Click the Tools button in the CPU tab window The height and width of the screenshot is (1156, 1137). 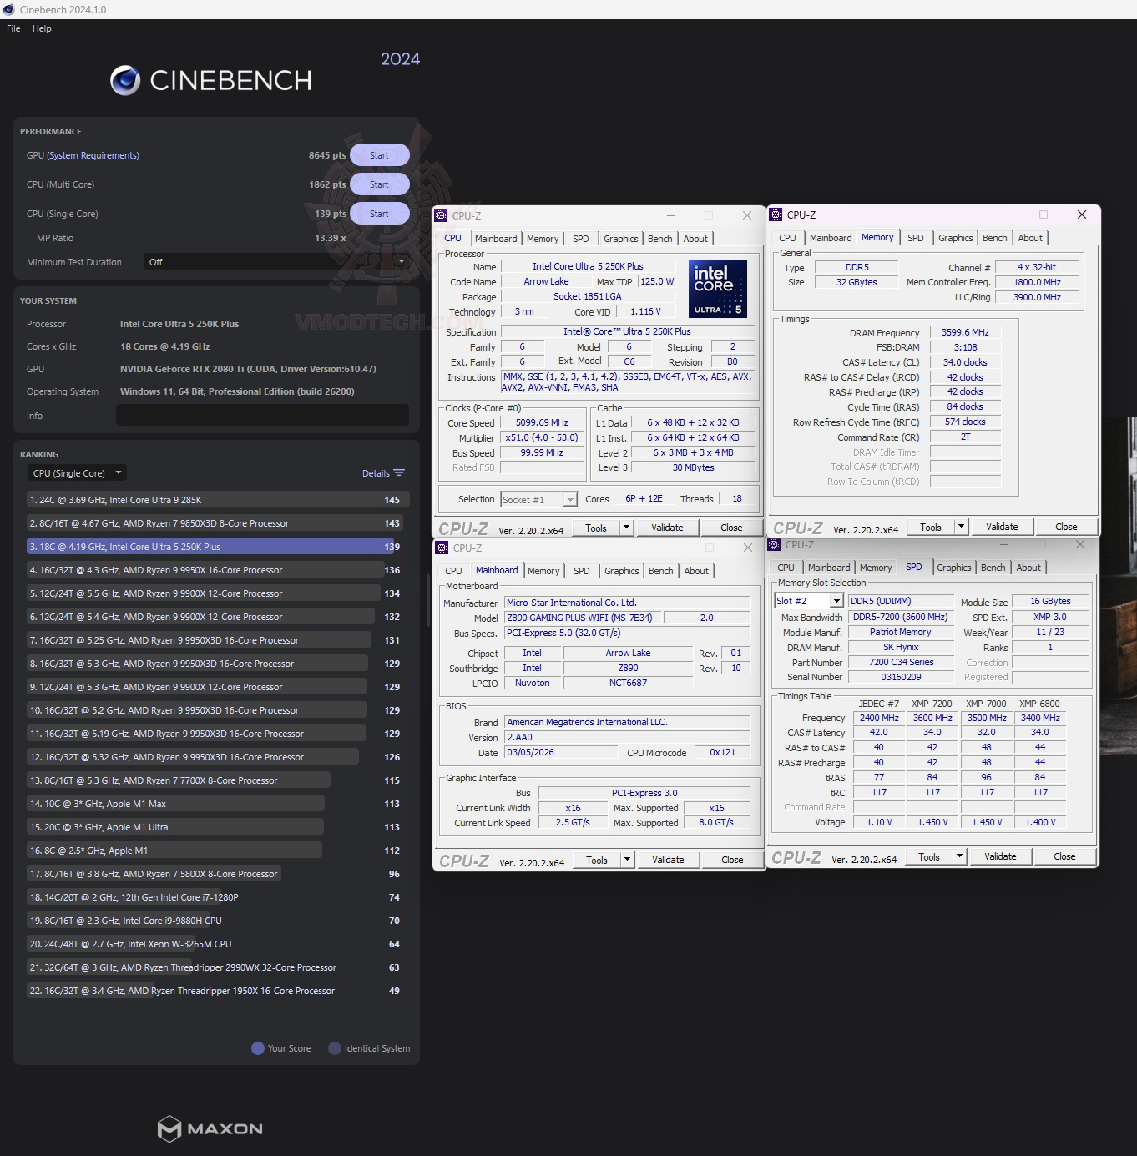tap(596, 528)
